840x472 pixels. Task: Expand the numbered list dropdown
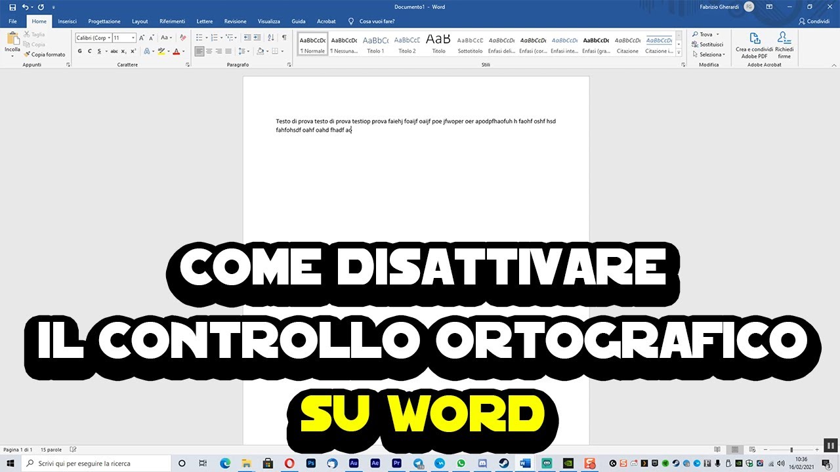(x=222, y=38)
